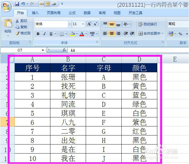Customize the quick access toolbar dropdown
Screen dimensions: 189x164
[x=62, y=4]
